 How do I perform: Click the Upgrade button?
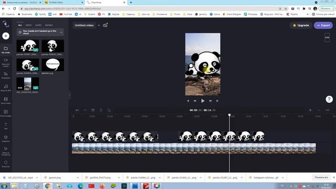point(301,25)
